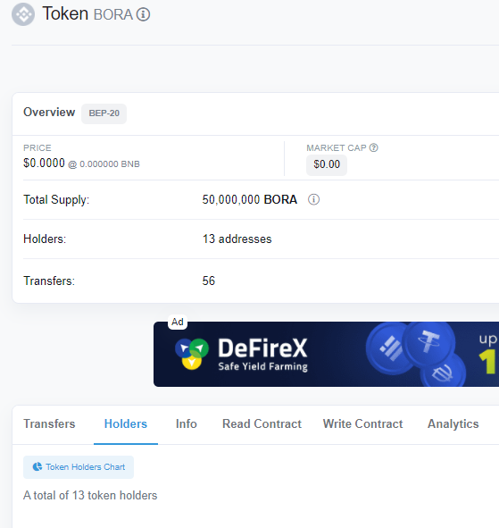Click the Token Holders Chart button
Screen dimensions: 499x528
[x=79, y=467]
